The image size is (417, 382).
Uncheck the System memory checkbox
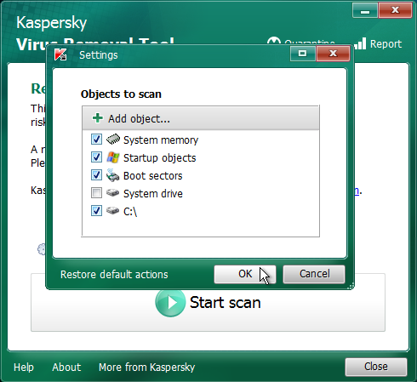[96, 140]
